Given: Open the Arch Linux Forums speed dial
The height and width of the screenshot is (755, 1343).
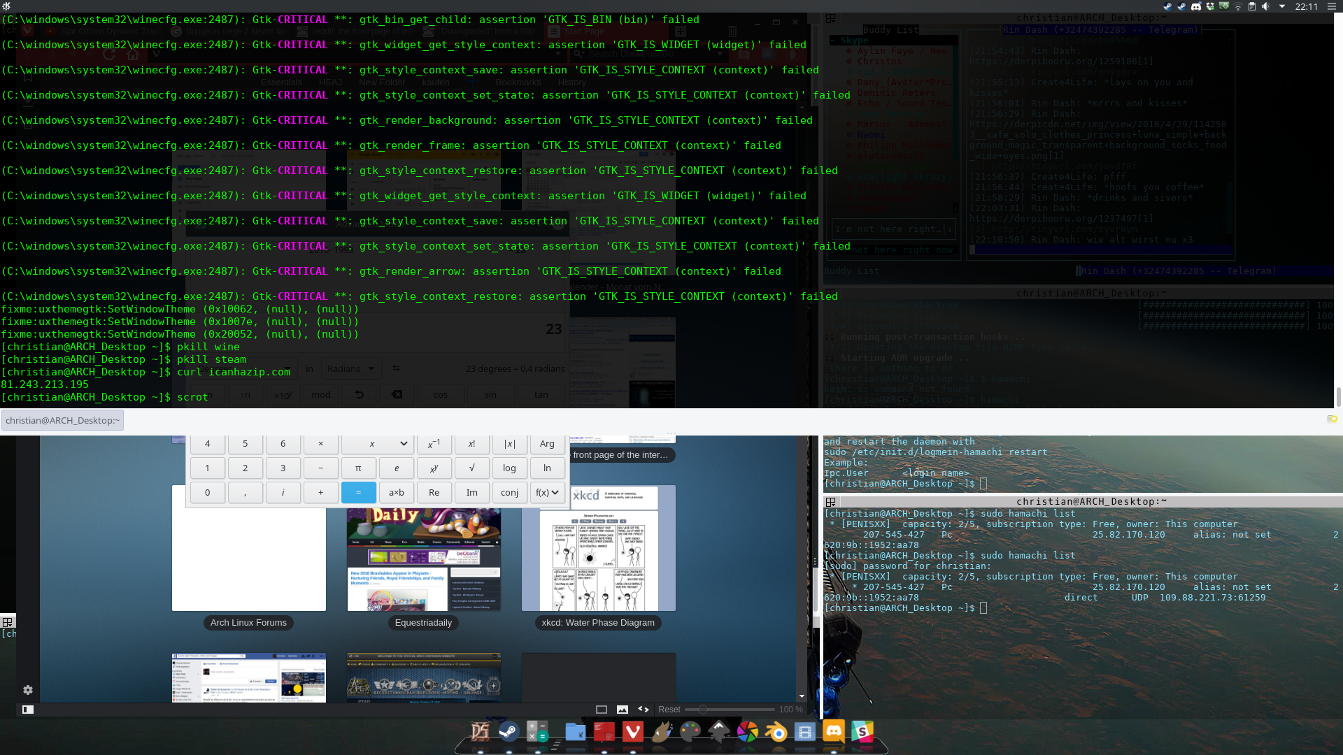Looking at the screenshot, I should (x=249, y=549).
